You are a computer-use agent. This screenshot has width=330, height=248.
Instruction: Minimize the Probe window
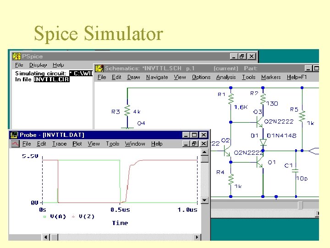click(186, 135)
